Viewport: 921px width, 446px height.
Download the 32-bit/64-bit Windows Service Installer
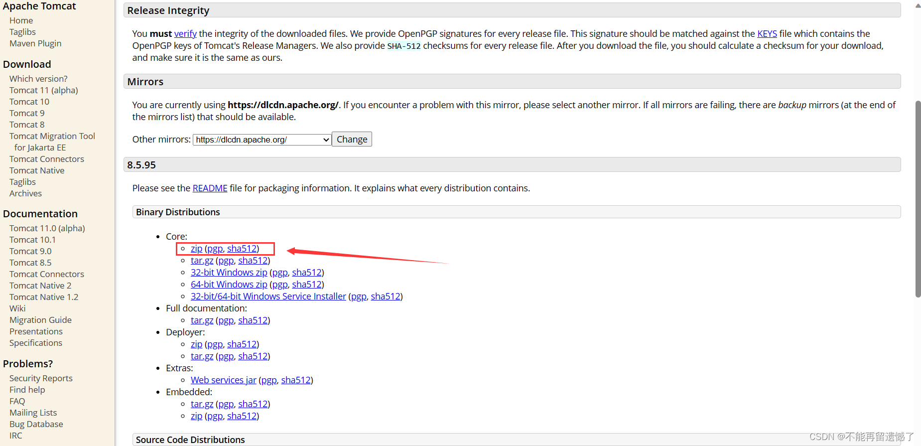click(268, 296)
